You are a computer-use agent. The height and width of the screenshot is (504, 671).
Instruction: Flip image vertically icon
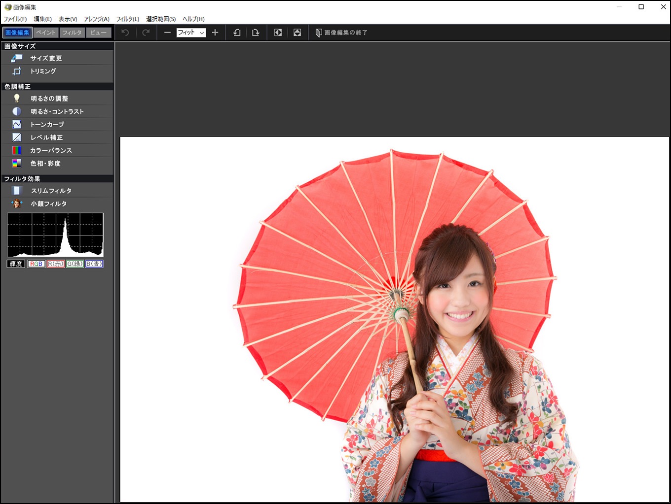(x=297, y=33)
